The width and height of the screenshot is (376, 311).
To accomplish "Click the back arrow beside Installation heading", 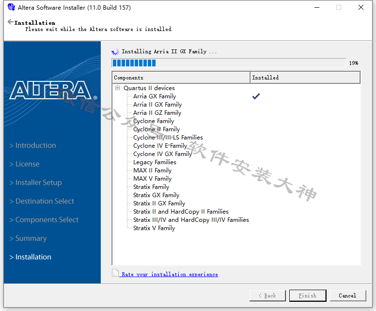I will [10, 22].
